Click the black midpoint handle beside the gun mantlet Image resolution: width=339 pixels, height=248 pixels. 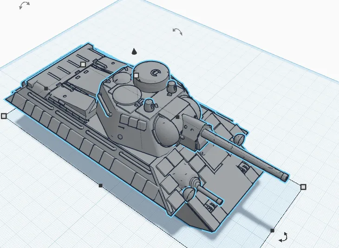point(177,117)
